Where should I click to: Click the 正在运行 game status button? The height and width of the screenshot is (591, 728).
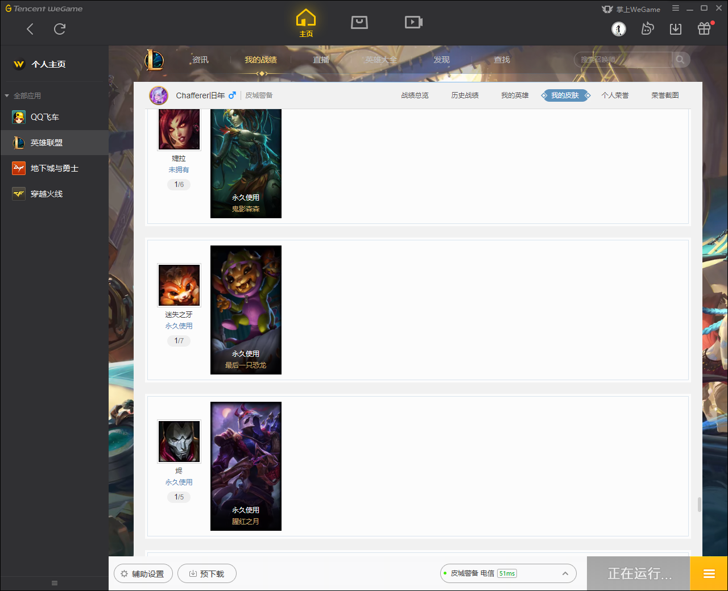[638, 573]
